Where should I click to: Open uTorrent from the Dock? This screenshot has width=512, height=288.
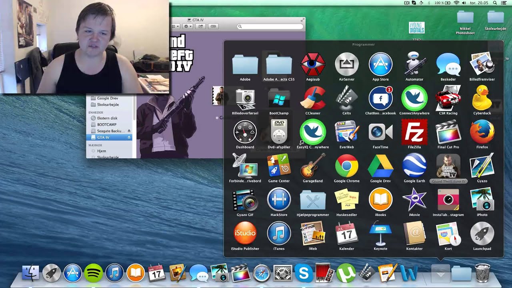click(346, 274)
